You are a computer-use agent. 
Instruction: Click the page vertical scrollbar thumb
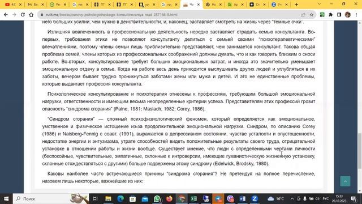(360, 151)
